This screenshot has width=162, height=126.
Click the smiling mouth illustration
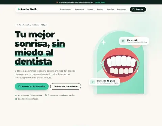tap(120, 65)
